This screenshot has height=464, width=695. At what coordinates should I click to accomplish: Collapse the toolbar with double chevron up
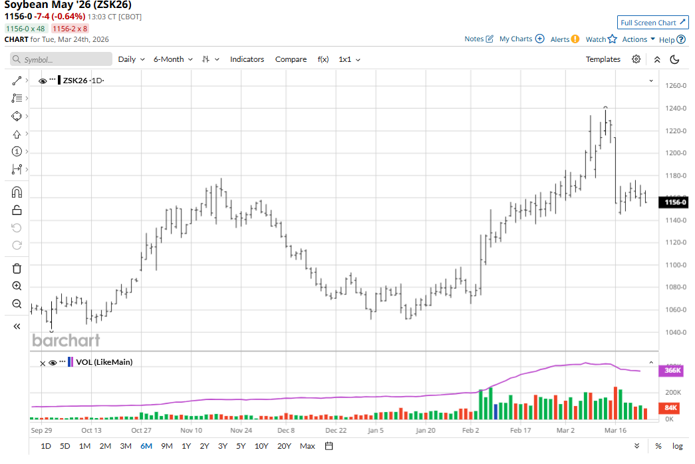pos(657,59)
